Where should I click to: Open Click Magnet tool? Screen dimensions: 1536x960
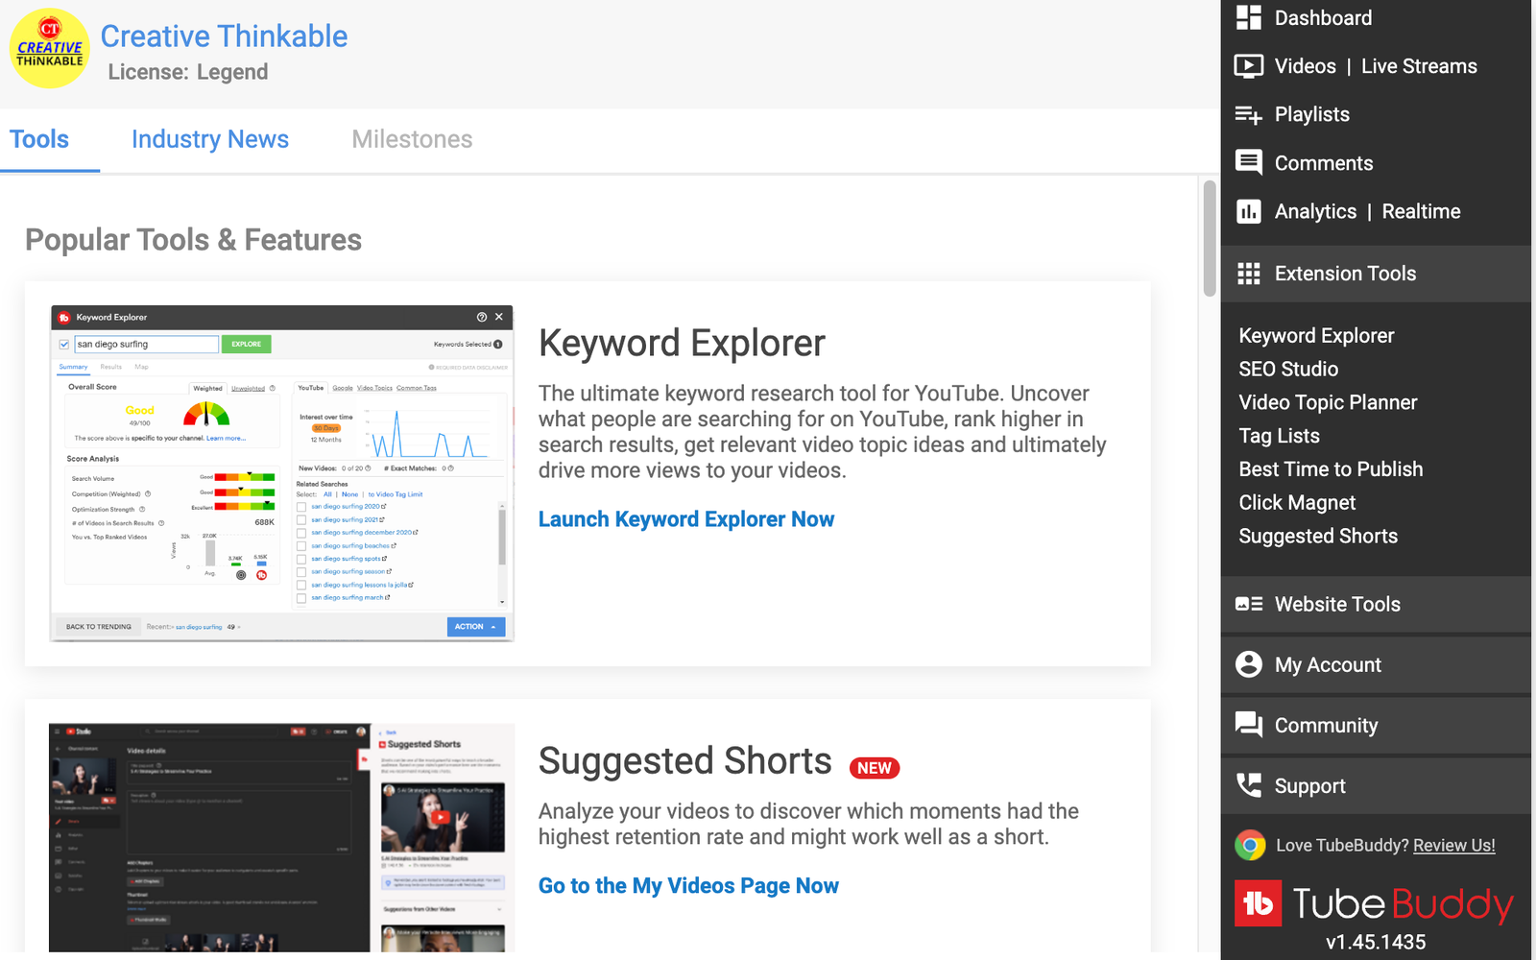click(1297, 503)
